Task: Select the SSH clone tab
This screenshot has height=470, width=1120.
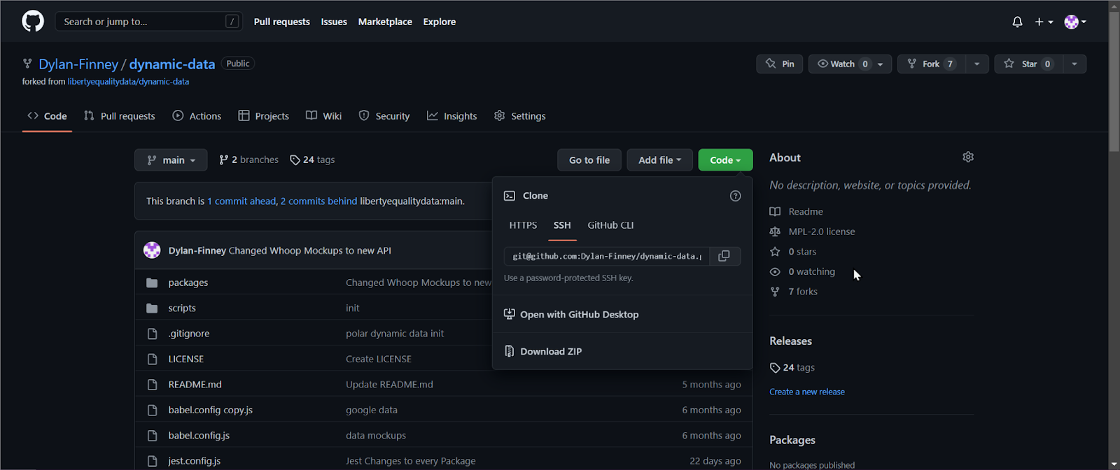Action: tap(562, 225)
